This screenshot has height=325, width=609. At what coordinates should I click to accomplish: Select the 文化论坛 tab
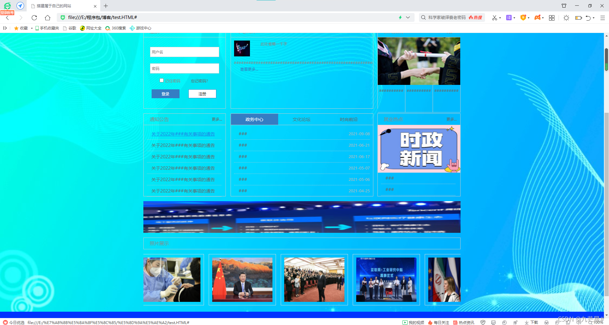(x=302, y=119)
